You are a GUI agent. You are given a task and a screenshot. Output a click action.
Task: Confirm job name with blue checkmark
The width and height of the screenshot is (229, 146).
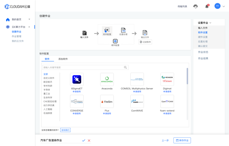coord(84,141)
